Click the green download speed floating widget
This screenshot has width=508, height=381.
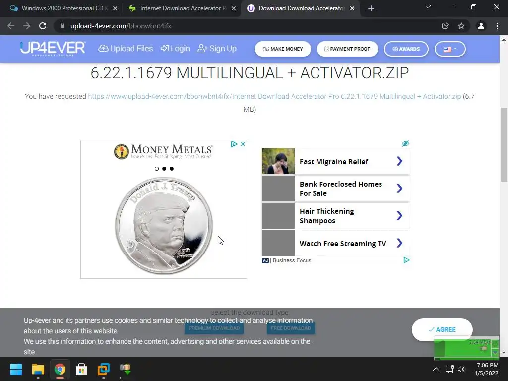coord(466,348)
